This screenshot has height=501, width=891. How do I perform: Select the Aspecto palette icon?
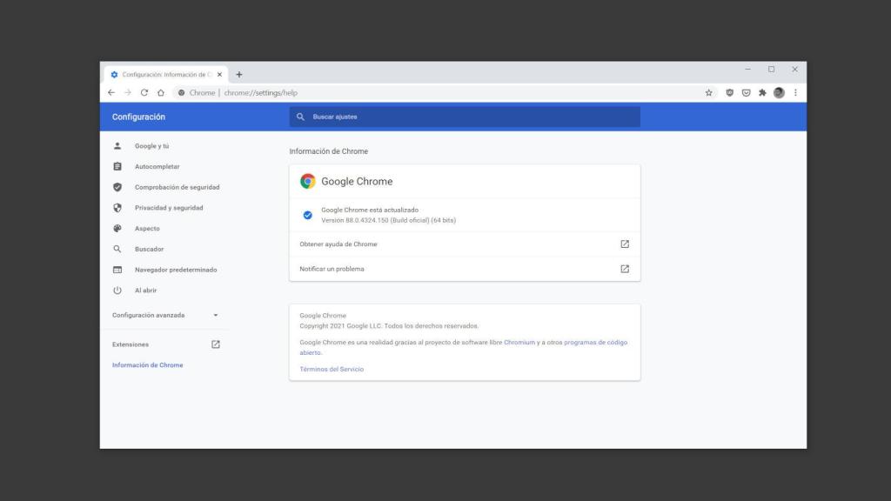click(119, 228)
